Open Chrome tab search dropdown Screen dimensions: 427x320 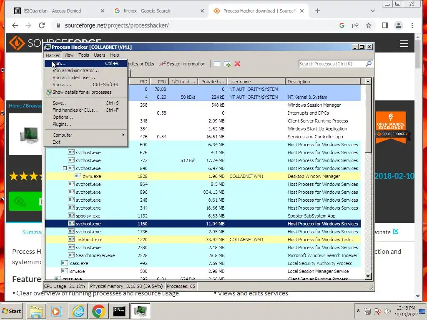pos(373,11)
